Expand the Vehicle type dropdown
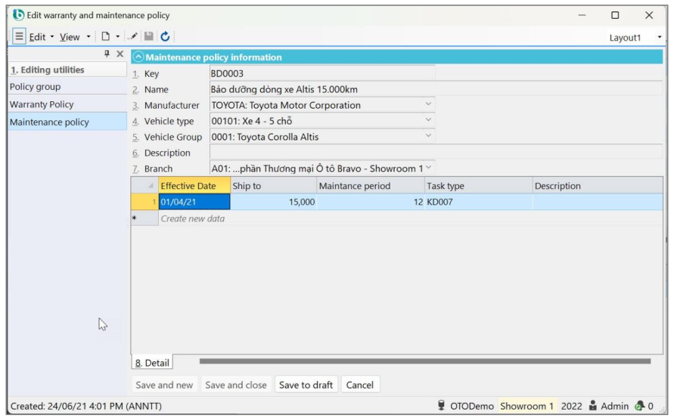The image size is (674, 418). [x=428, y=121]
